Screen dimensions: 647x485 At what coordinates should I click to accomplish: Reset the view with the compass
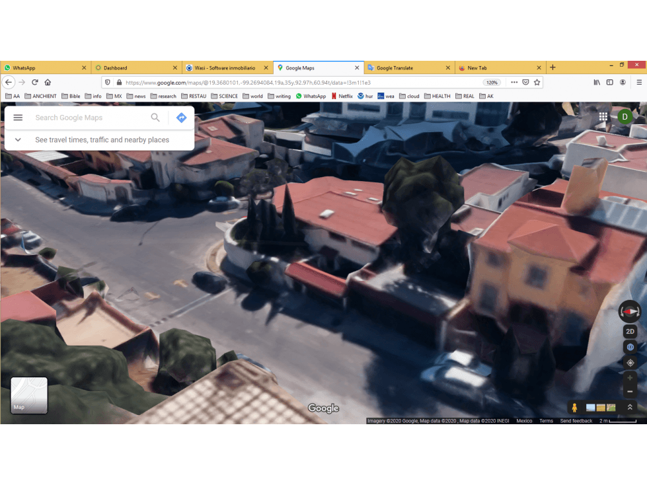pyautogui.click(x=630, y=311)
